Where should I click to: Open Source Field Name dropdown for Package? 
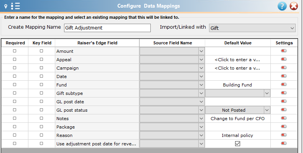tap(172, 127)
